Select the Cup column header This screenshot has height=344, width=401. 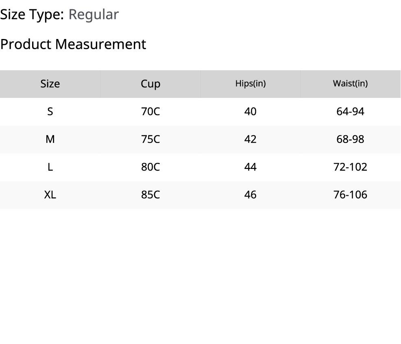pos(150,84)
